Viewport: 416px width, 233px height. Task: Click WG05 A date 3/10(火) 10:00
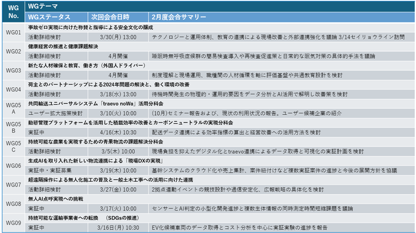(118, 114)
